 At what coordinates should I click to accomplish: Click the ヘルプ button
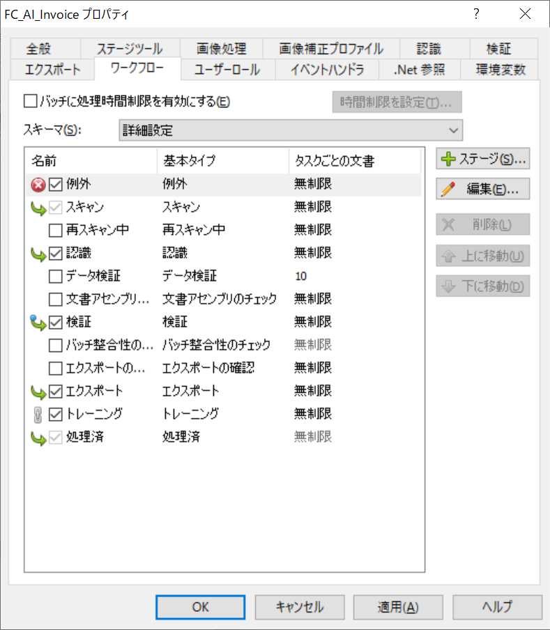[x=498, y=607]
